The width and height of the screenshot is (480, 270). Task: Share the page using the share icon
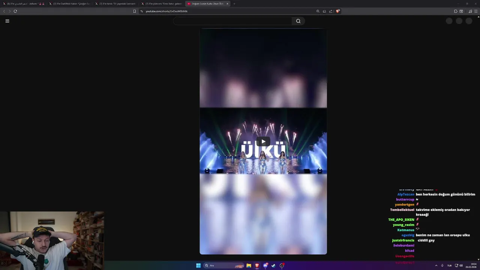tap(331, 11)
